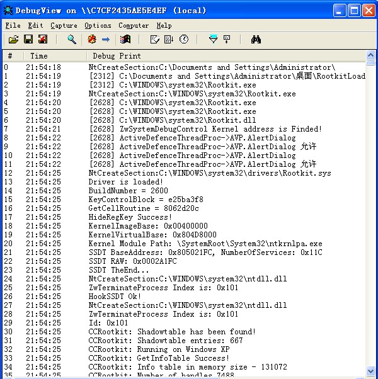Select 'SSDT RAW: 0x0002A1FC' row
Screen dimensions: 378x379
(x=184, y=261)
